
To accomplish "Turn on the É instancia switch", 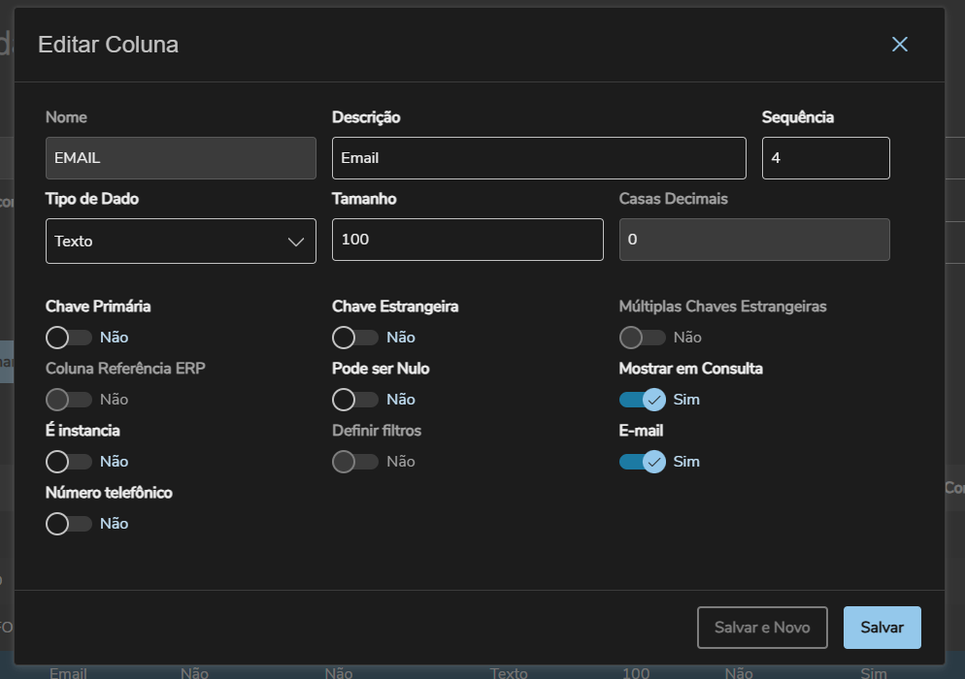I will [68, 462].
